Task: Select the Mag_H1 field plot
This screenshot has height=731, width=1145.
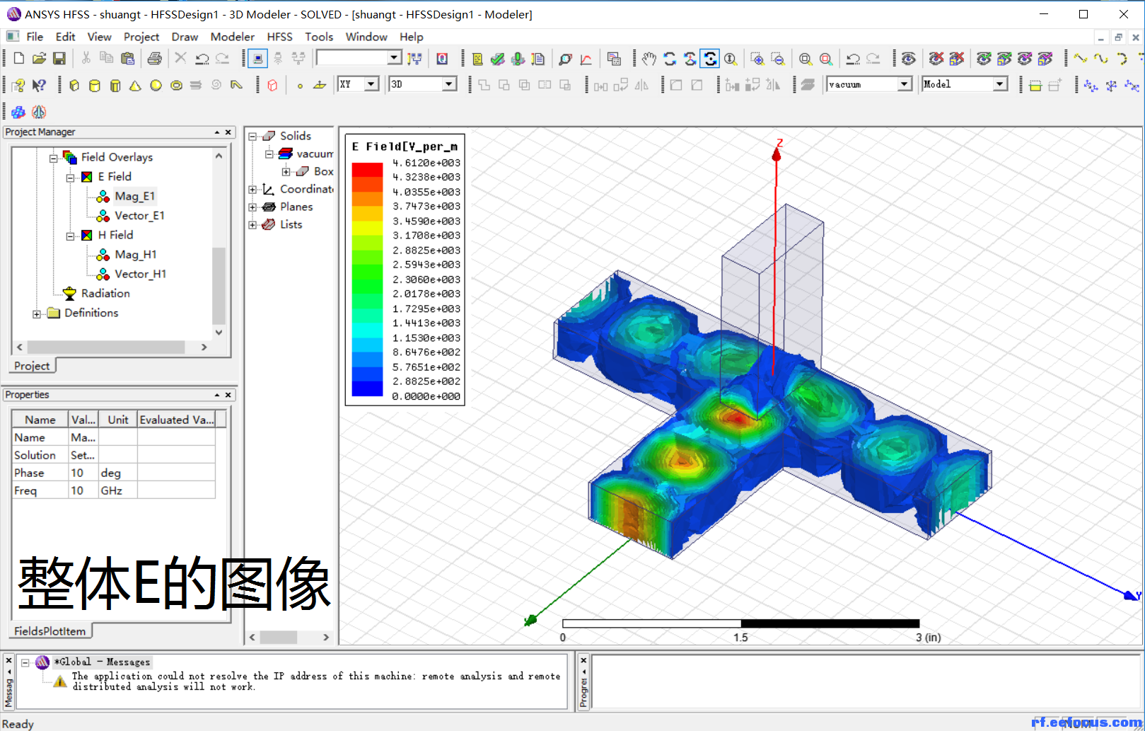Action: point(135,255)
